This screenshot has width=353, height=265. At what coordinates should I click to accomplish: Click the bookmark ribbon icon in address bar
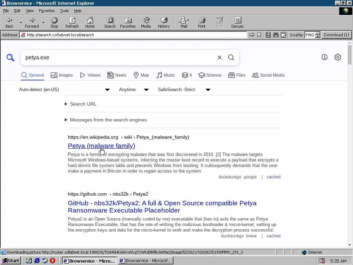(x=259, y=35)
